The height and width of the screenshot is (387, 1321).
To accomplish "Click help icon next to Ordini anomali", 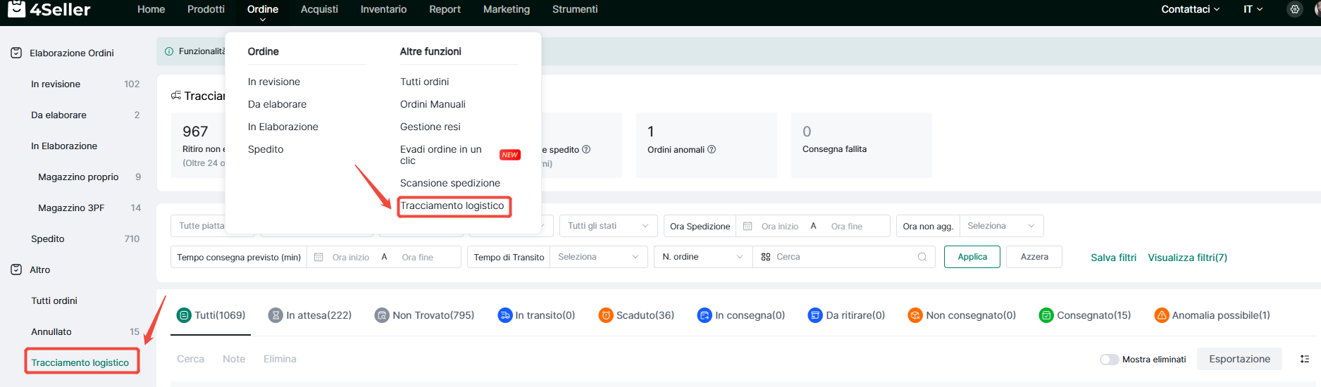I will coord(712,149).
